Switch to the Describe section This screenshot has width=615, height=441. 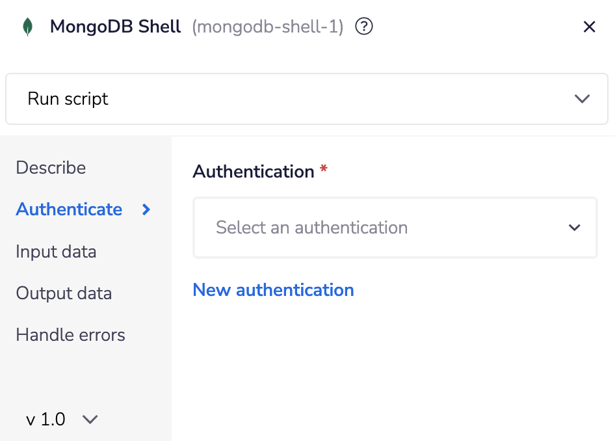51,168
